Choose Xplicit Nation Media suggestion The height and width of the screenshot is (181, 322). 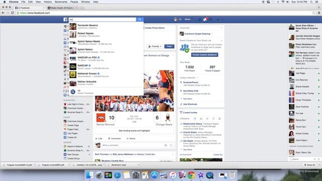pos(106,42)
